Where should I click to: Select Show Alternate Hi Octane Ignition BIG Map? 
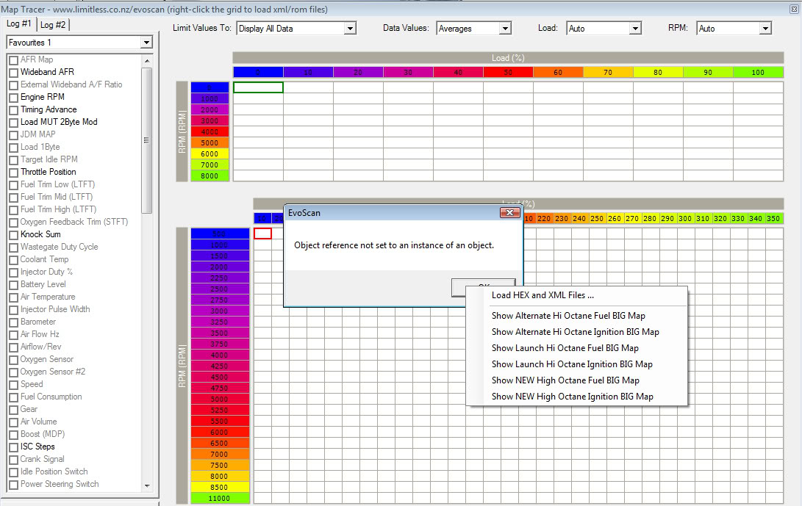[575, 332]
